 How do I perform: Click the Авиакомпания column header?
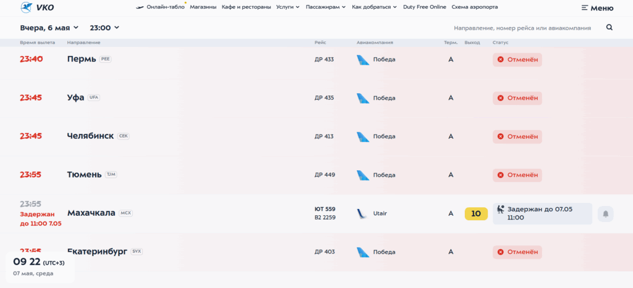click(x=375, y=43)
